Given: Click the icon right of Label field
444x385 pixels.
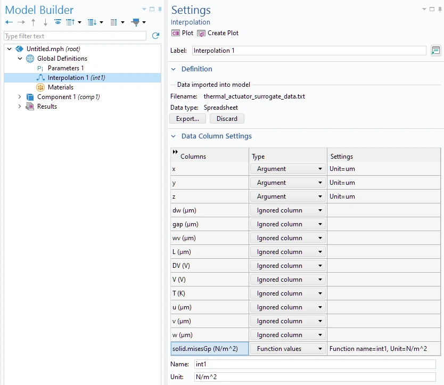Looking at the screenshot, I should (435, 51).
